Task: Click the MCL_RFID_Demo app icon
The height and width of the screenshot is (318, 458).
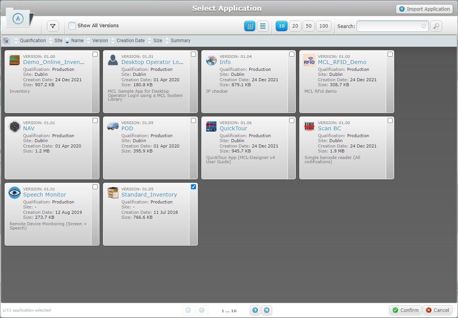Action: (309, 60)
